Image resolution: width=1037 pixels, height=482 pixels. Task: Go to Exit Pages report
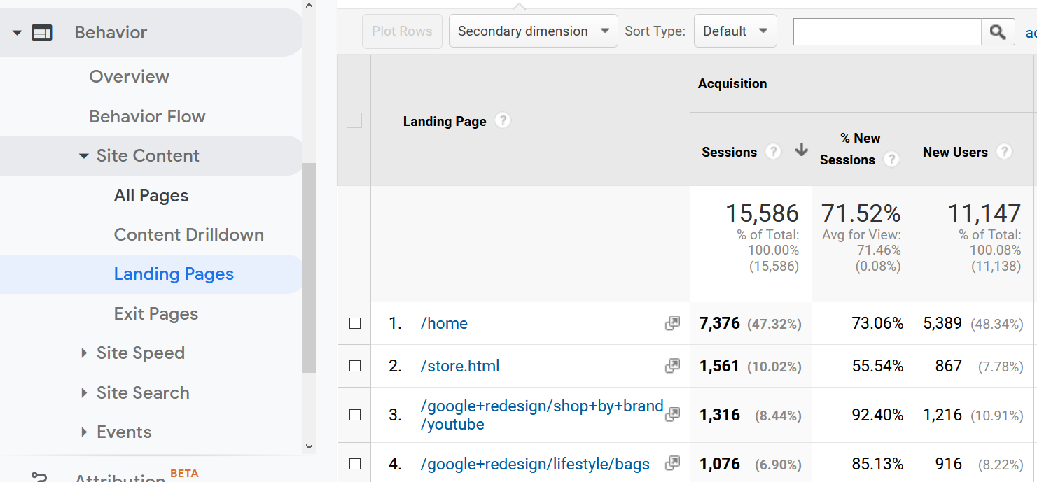tap(156, 313)
